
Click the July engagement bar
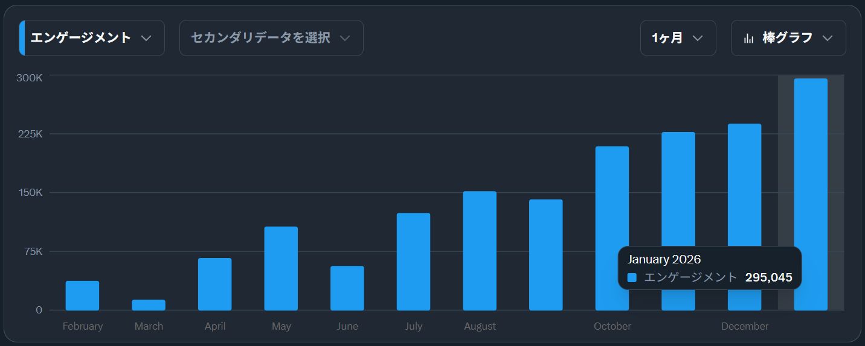coord(413,262)
